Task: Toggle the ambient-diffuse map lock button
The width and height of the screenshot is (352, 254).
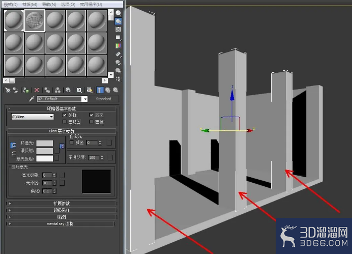Action: click(62, 146)
